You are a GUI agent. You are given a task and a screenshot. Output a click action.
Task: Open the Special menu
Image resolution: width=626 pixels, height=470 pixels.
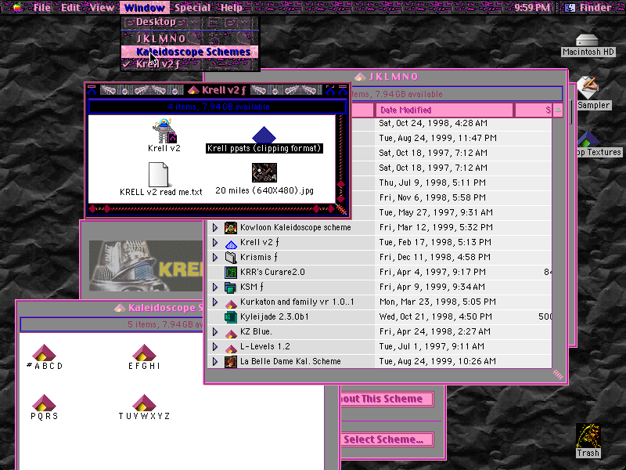coord(192,7)
